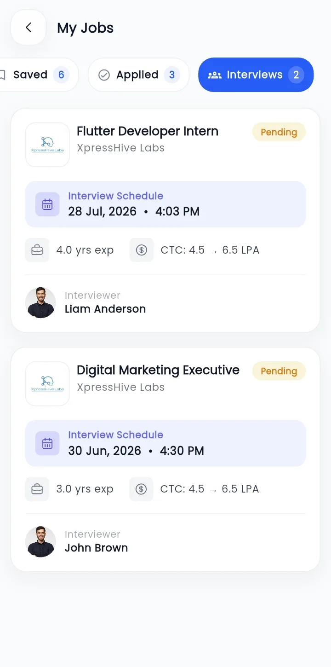Click the checkmark circle icon in Applied tab

tap(104, 75)
